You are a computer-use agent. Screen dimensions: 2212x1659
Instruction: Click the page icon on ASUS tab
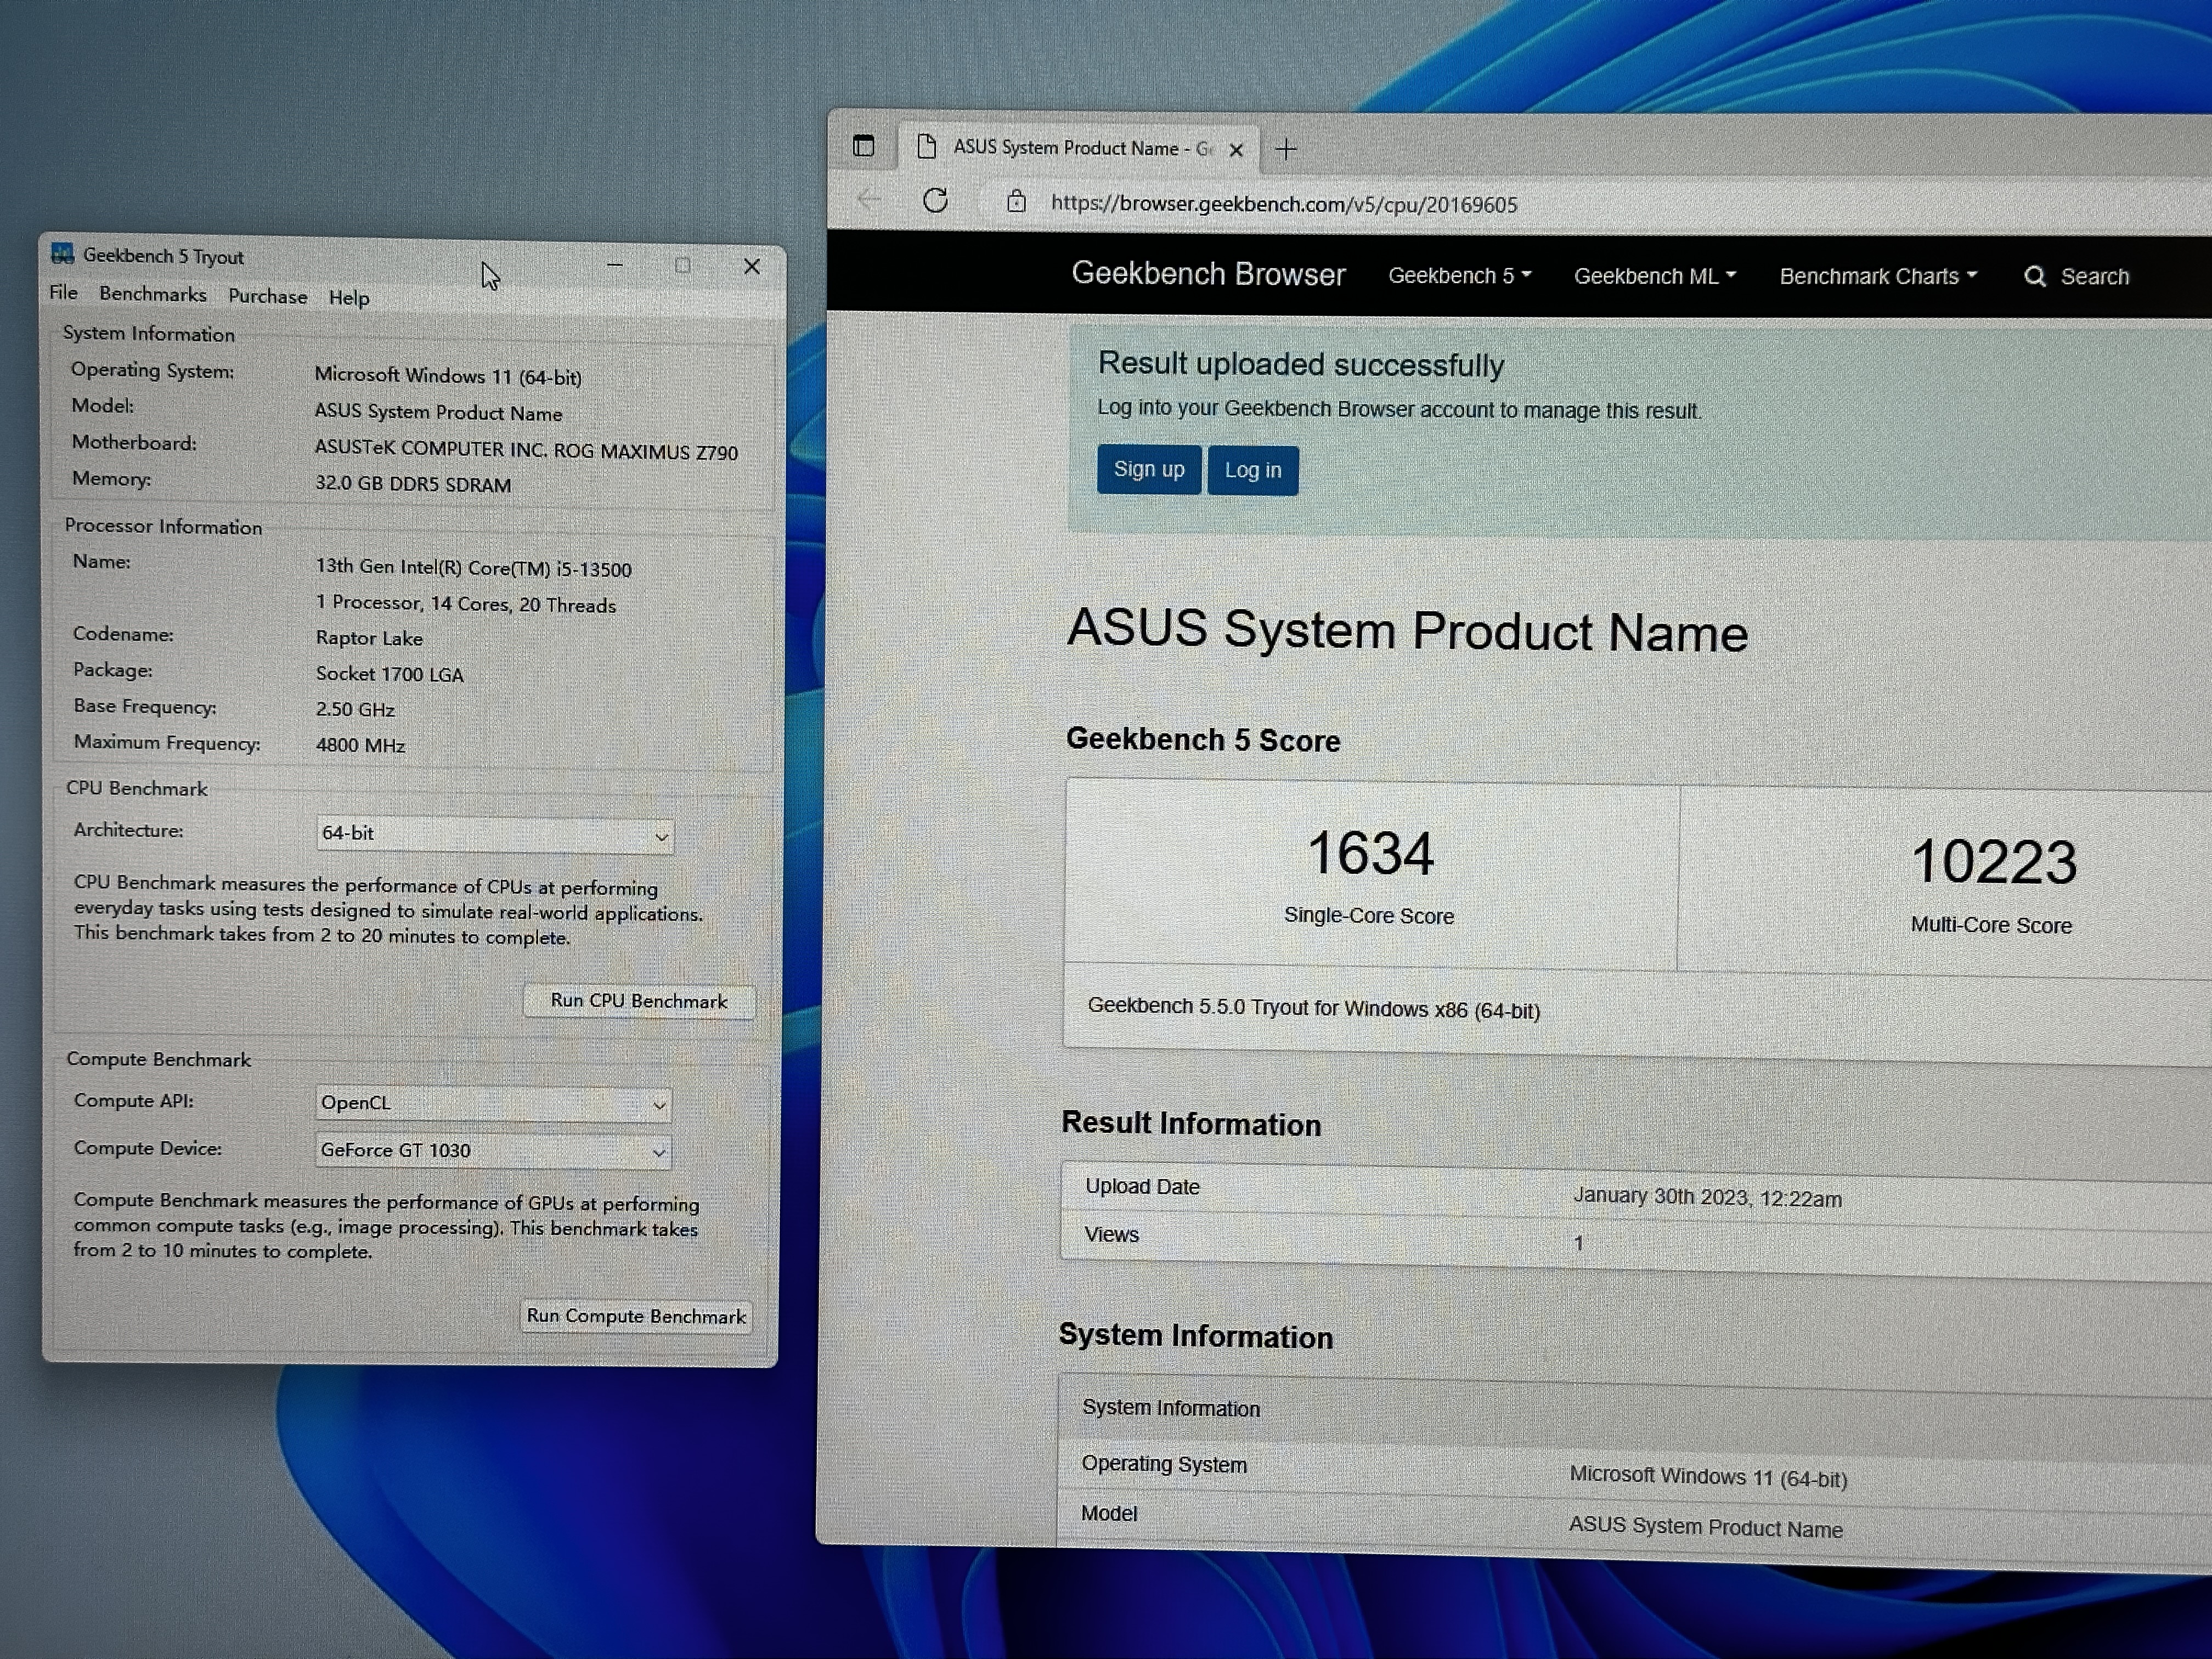pos(927,147)
